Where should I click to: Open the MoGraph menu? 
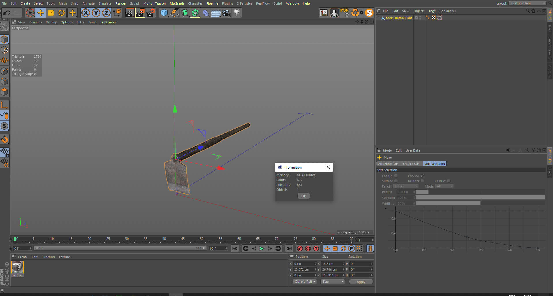pyautogui.click(x=177, y=3)
